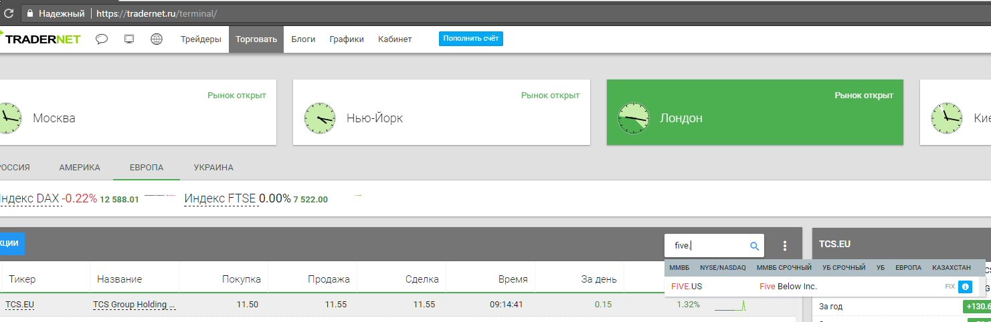Click the Five Below Inc. name

point(788,286)
